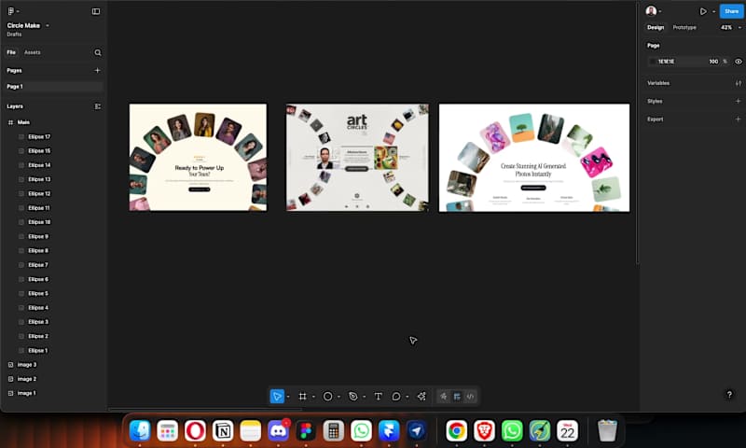Toggle page background visibility eye
Image resolution: width=746 pixels, height=448 pixels.
click(738, 62)
